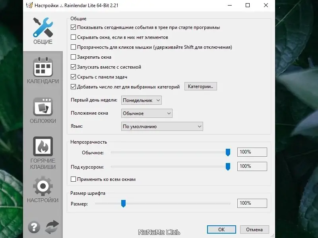The height and width of the screenshot is (238, 318).
Task: Maximize the settings window
Action: point(248,5)
